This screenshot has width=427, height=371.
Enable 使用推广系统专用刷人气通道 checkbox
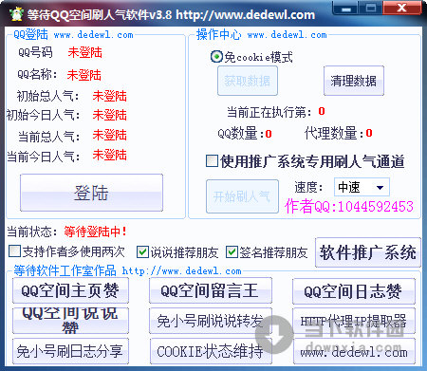pyautogui.click(x=212, y=161)
